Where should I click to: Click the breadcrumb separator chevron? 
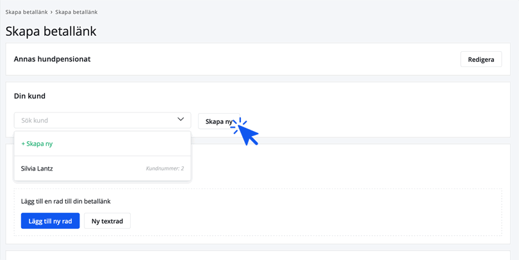[51, 12]
